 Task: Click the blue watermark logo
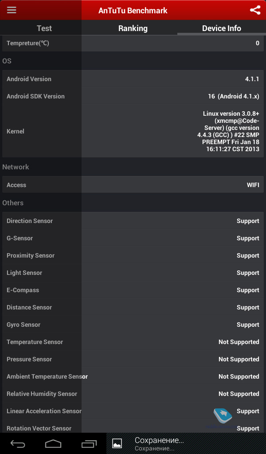(223, 416)
